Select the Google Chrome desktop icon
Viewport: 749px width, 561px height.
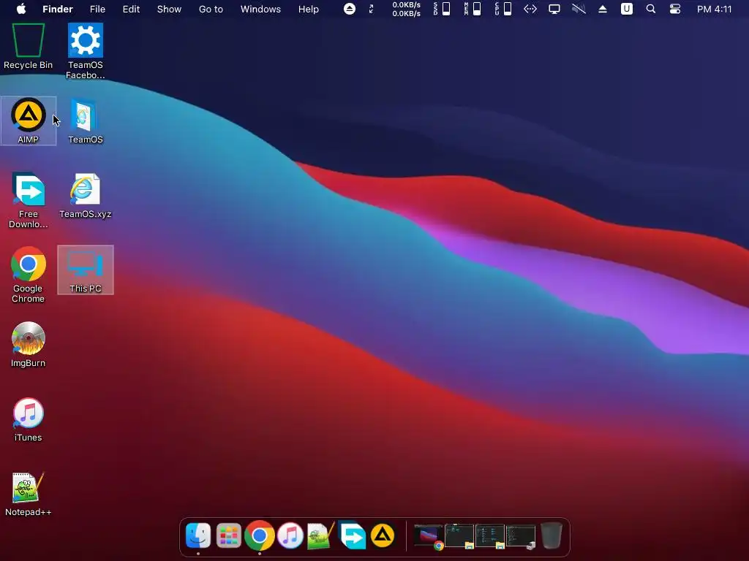point(29,275)
